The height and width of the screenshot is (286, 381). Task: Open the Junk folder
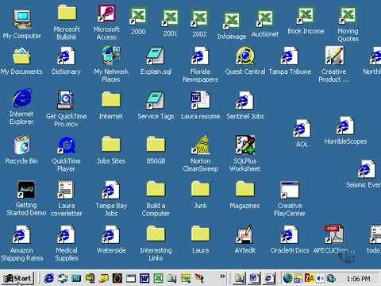tap(200, 189)
